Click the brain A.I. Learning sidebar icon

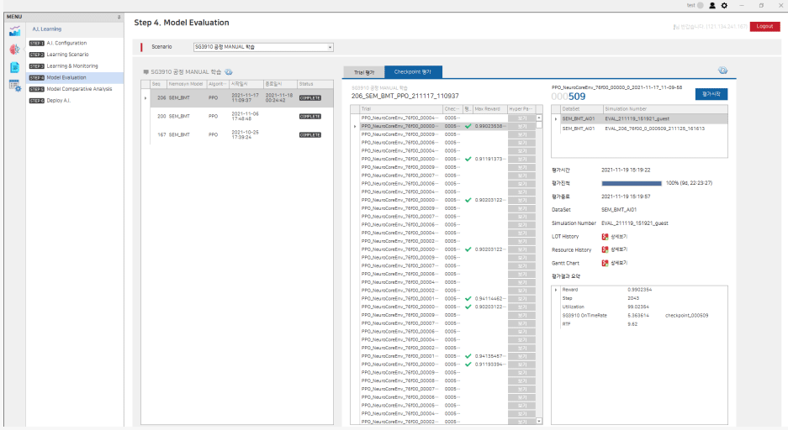point(14,50)
